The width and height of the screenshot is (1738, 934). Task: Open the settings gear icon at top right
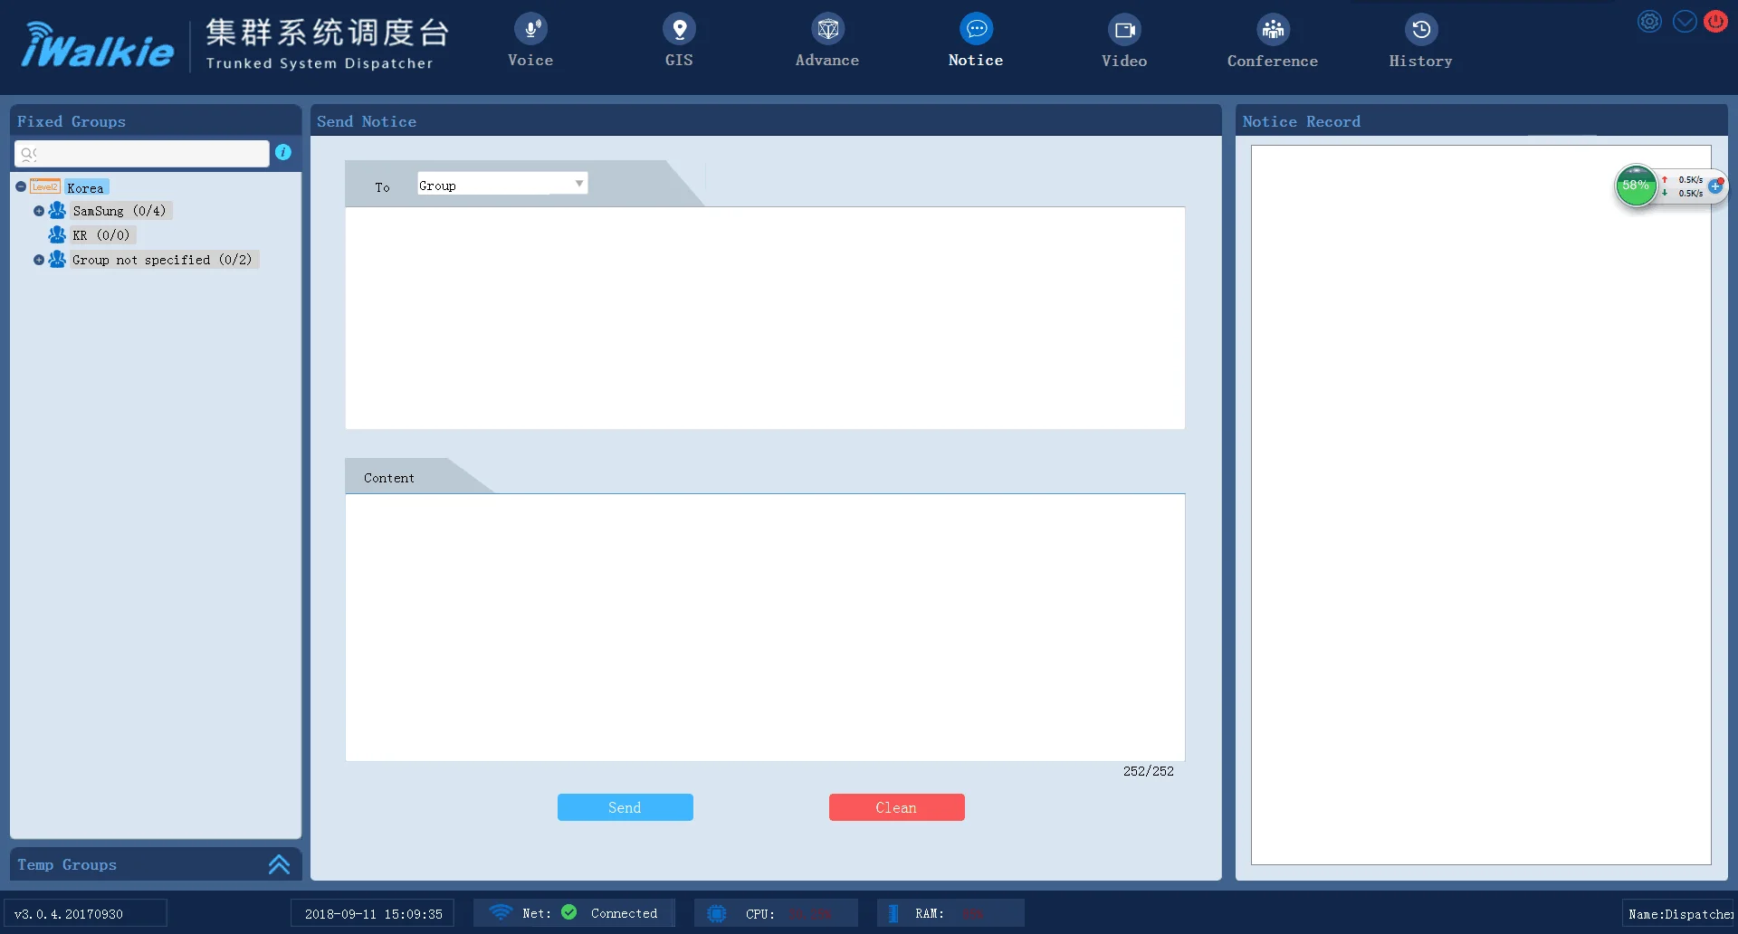click(1649, 22)
